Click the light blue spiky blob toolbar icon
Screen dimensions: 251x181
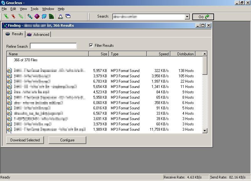[x=44, y=16]
